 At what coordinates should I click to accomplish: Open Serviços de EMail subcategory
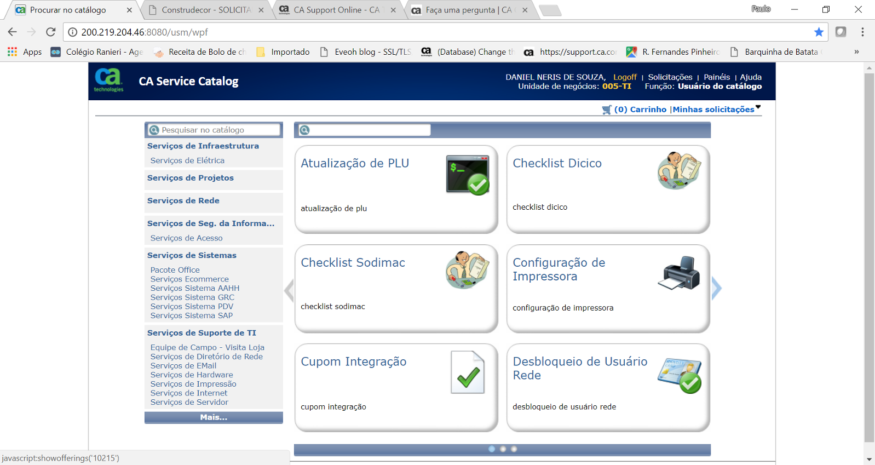point(183,366)
